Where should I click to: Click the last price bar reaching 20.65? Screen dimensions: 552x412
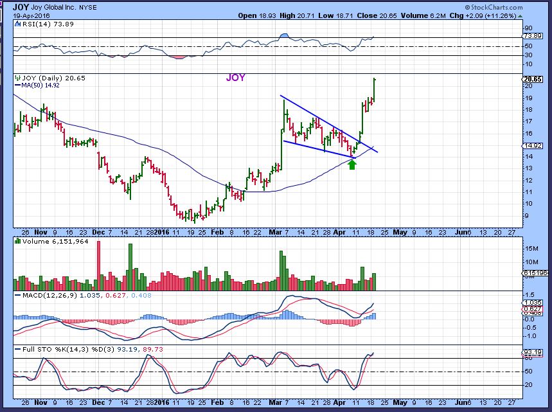374,91
